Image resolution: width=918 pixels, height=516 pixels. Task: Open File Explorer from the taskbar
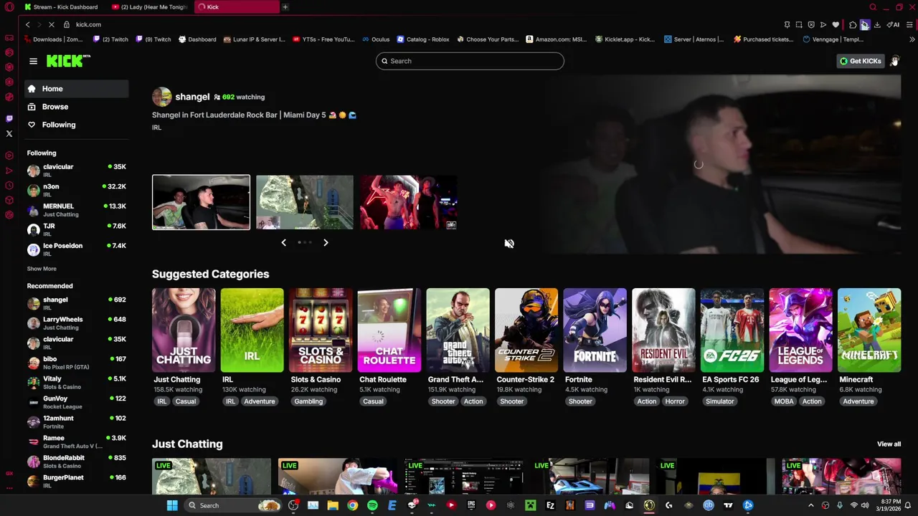pos(333,505)
